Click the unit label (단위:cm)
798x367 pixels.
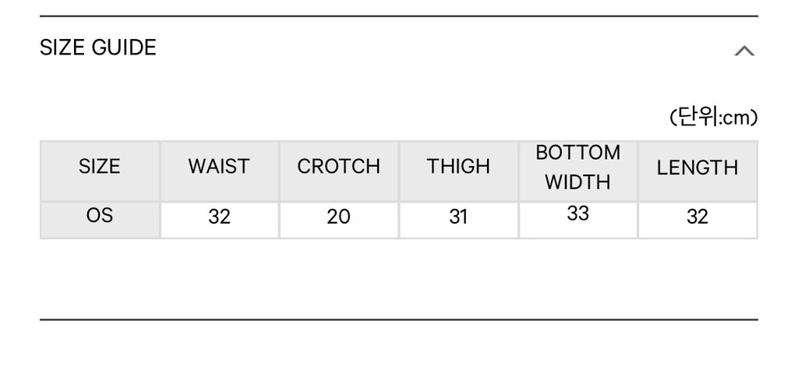[x=714, y=118]
